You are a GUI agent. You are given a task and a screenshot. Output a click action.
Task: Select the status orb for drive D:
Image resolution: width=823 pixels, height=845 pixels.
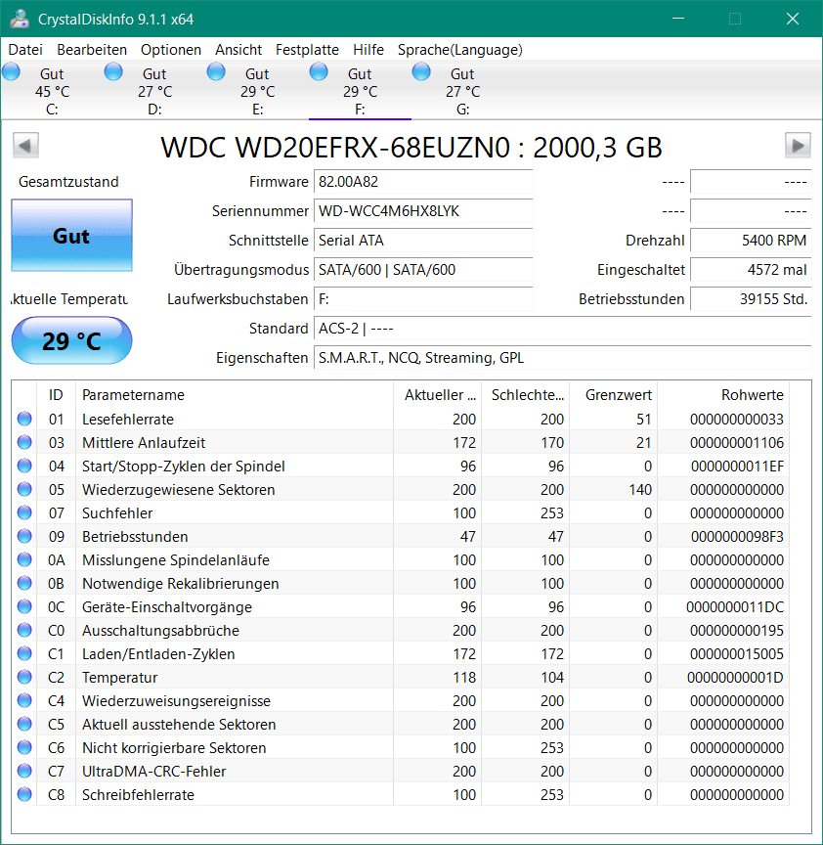[x=113, y=72]
